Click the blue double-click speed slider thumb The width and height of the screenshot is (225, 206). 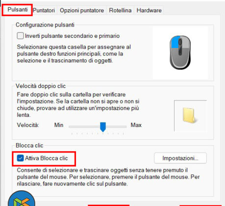pyautogui.click(x=103, y=127)
